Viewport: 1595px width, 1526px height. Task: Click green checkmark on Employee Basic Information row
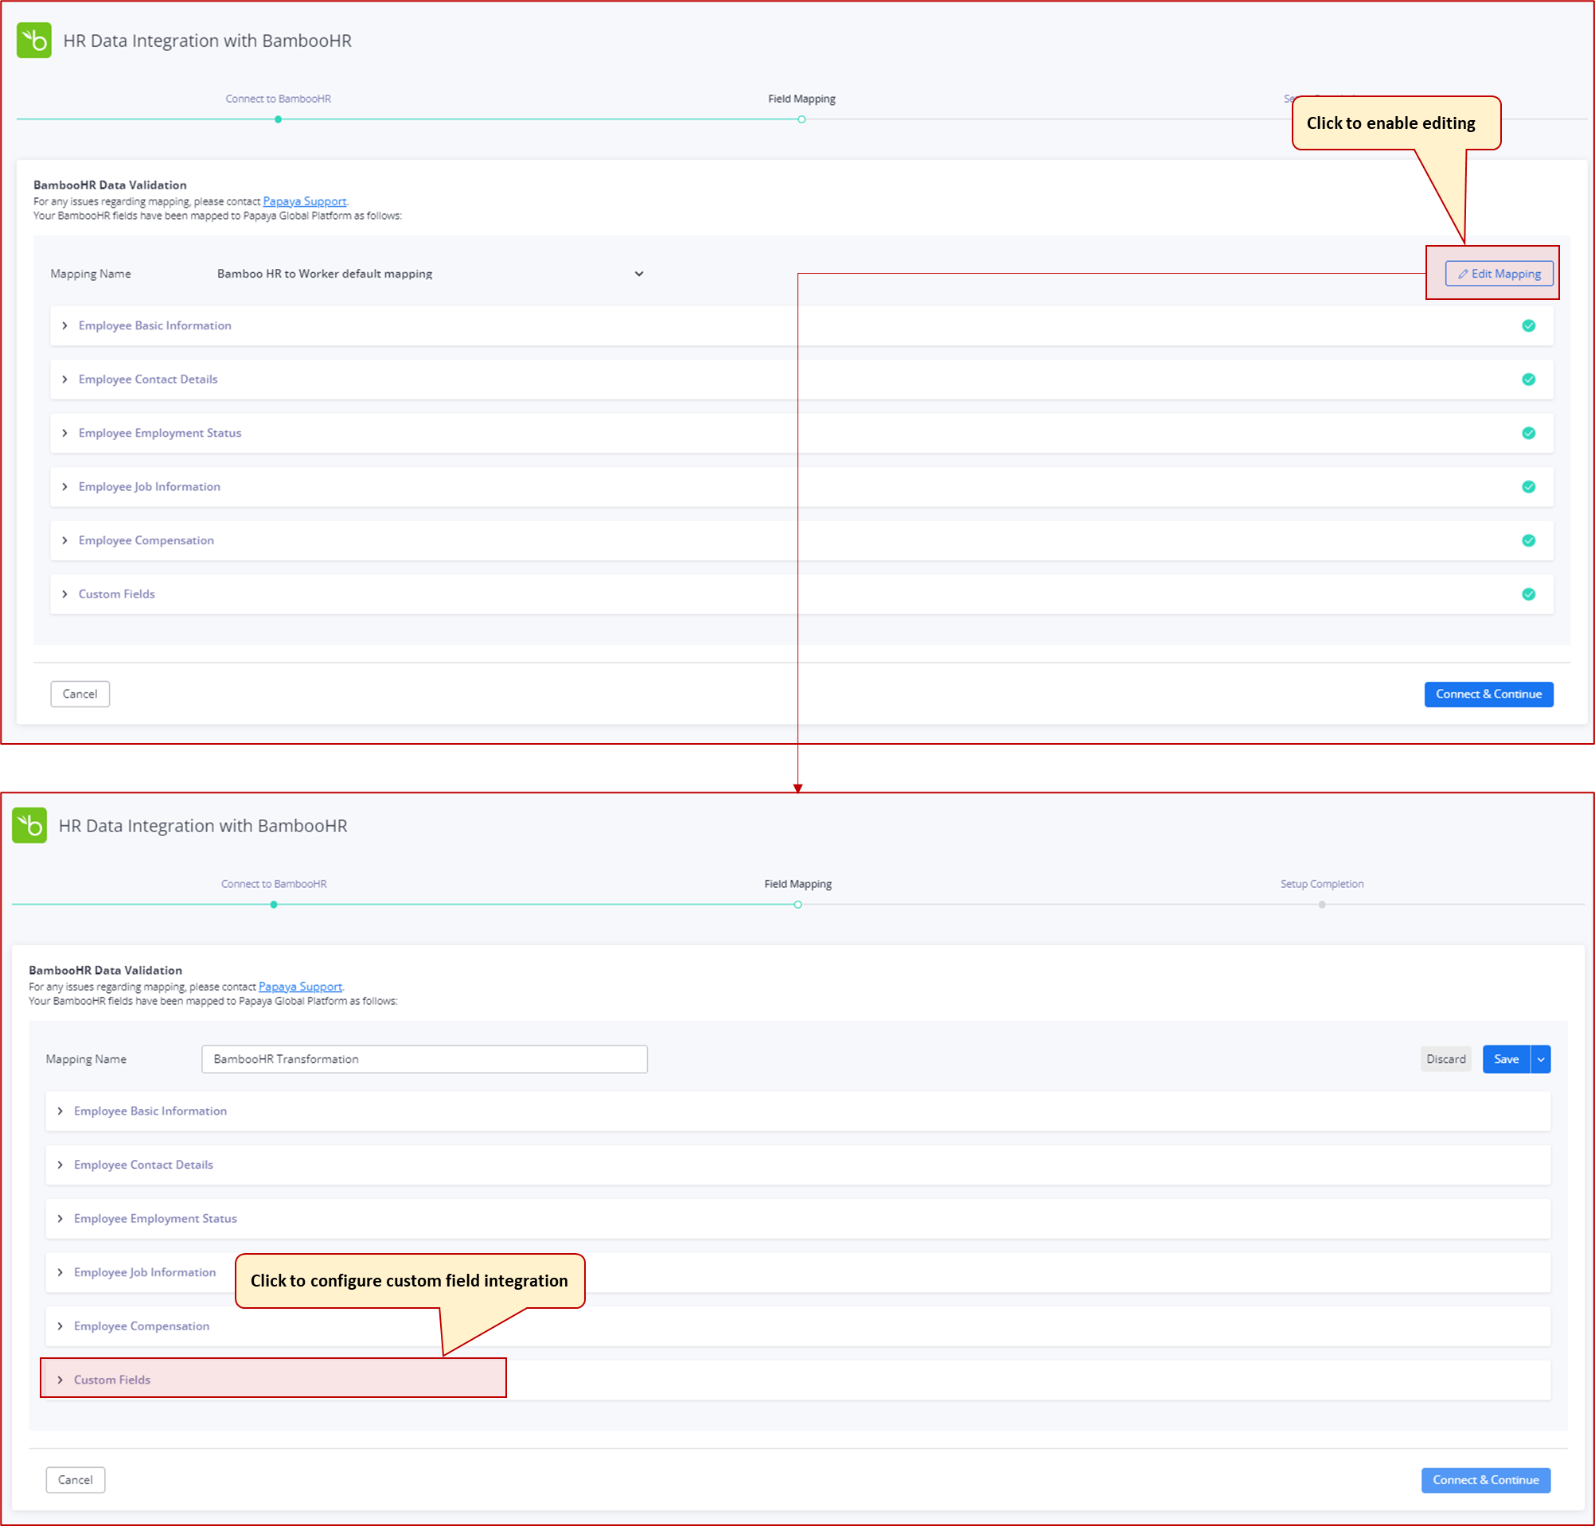(x=1528, y=325)
